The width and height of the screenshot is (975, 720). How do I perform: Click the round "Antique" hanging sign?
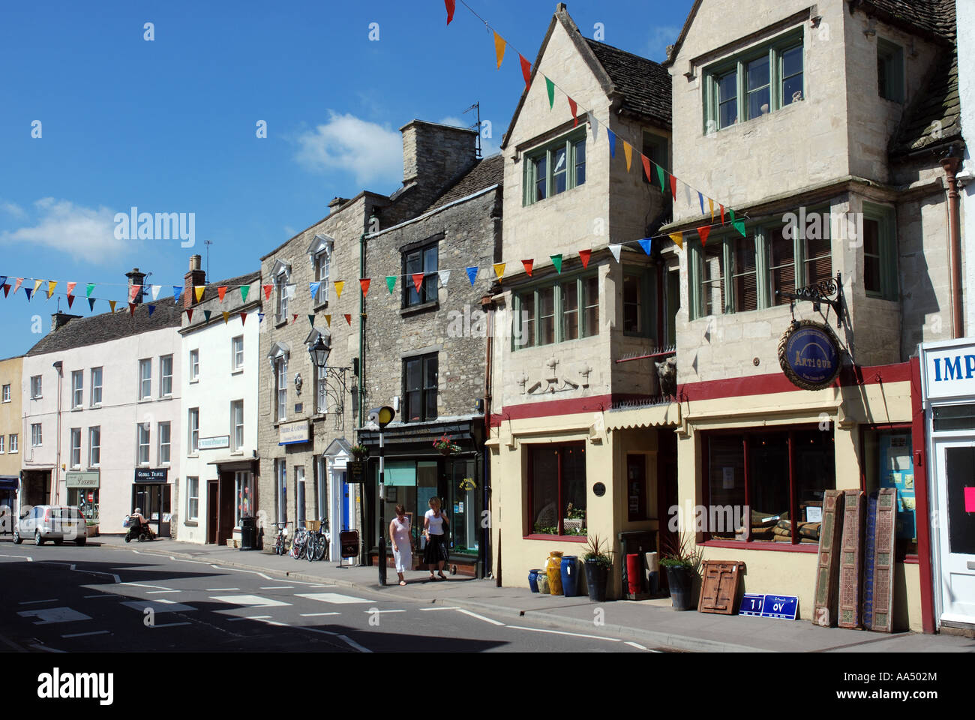(x=809, y=355)
